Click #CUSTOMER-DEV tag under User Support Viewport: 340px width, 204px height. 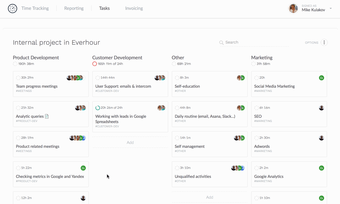[x=107, y=91]
